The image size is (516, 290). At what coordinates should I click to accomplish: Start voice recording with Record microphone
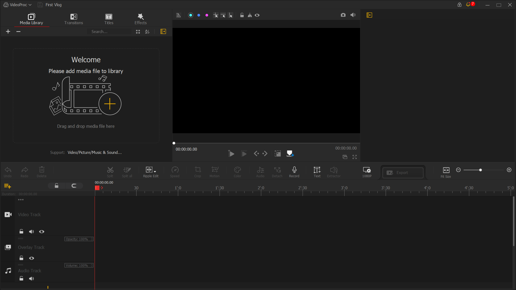click(294, 172)
